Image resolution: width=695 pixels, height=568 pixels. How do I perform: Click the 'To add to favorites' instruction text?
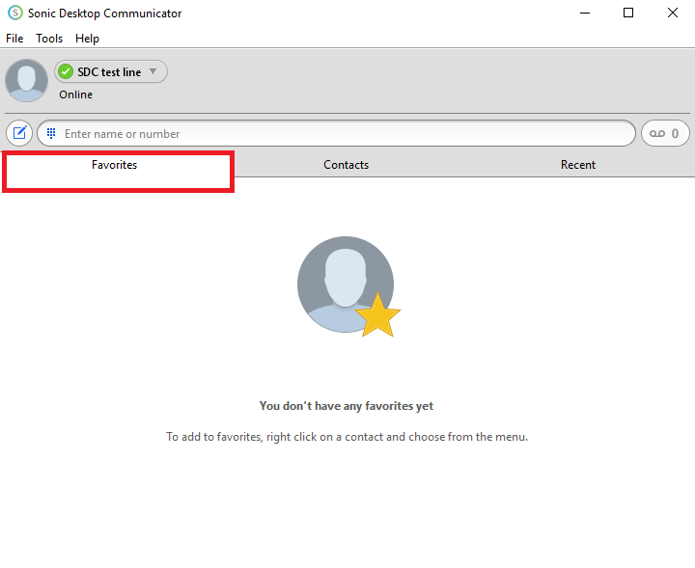[x=347, y=437]
